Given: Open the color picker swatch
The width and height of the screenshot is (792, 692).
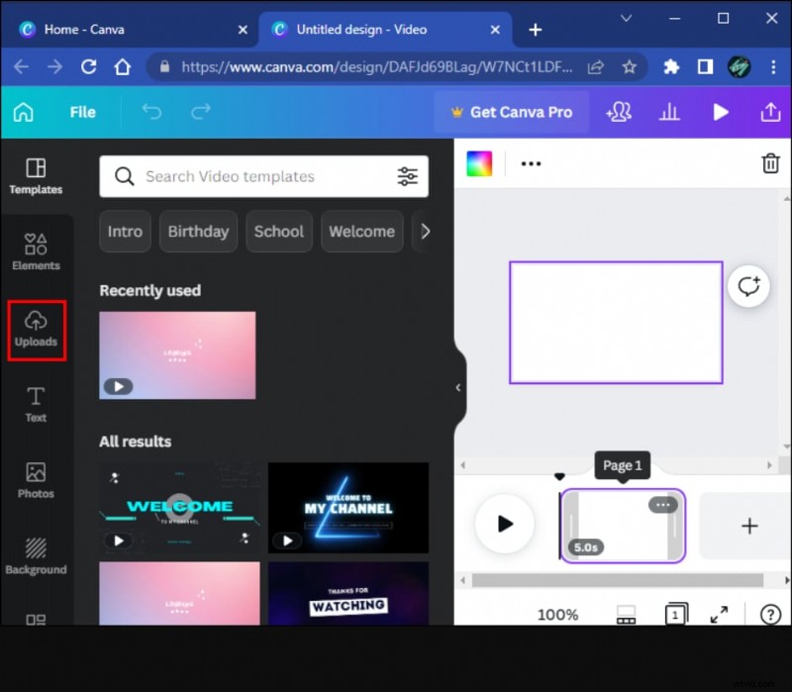Looking at the screenshot, I should [x=480, y=163].
